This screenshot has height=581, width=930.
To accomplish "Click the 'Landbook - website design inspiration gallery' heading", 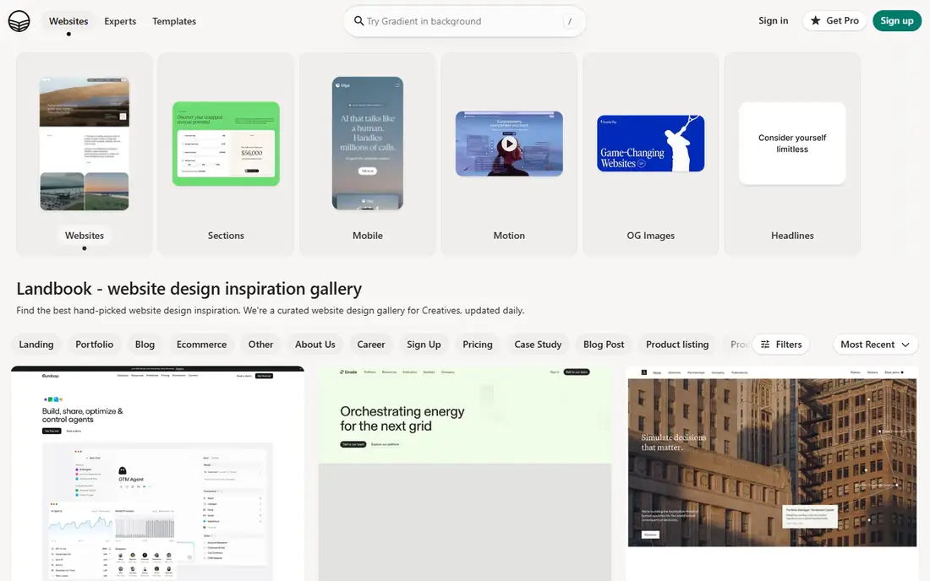I will tap(189, 289).
